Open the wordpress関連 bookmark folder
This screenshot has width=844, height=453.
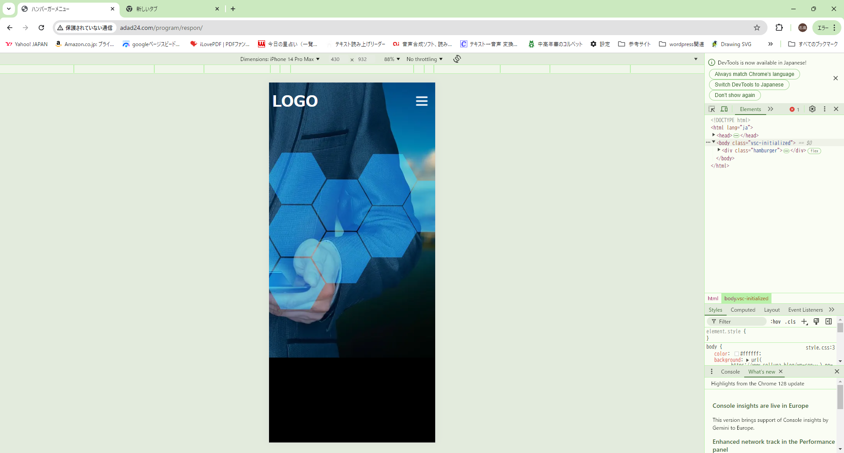coord(681,44)
